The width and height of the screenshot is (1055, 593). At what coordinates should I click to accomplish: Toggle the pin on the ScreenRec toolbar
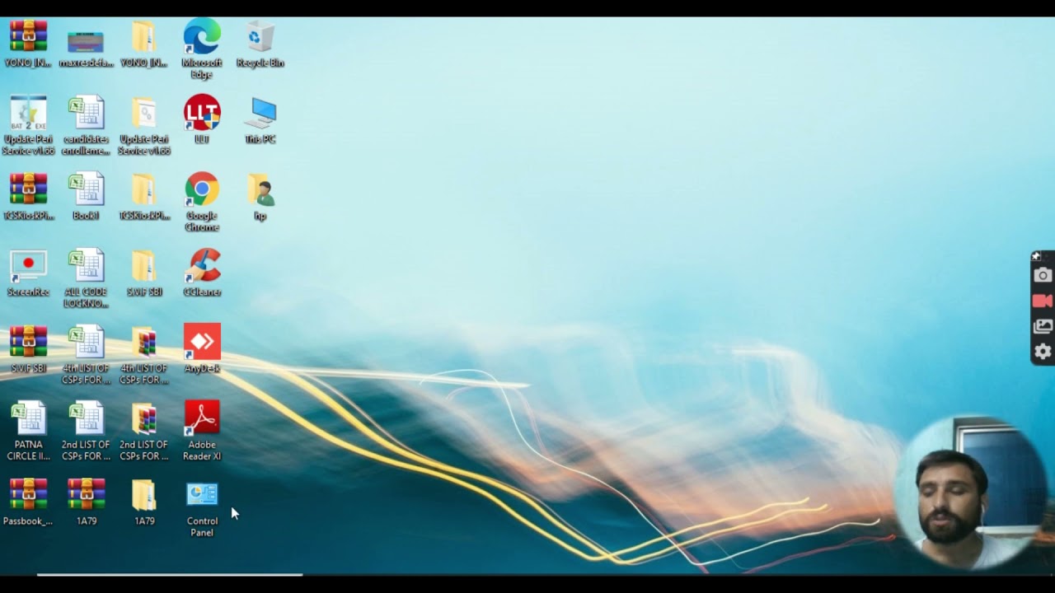pyautogui.click(x=1037, y=256)
